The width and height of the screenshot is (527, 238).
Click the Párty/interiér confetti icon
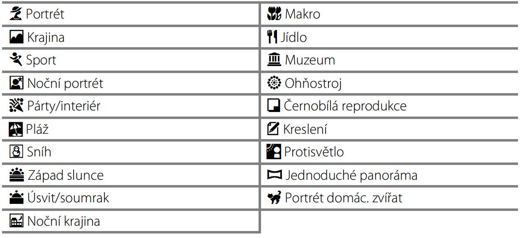(17, 106)
